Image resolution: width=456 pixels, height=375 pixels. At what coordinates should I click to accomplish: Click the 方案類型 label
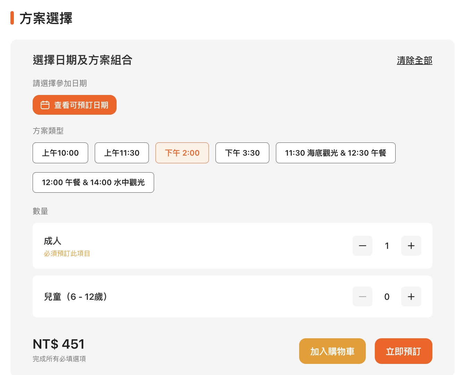click(48, 131)
